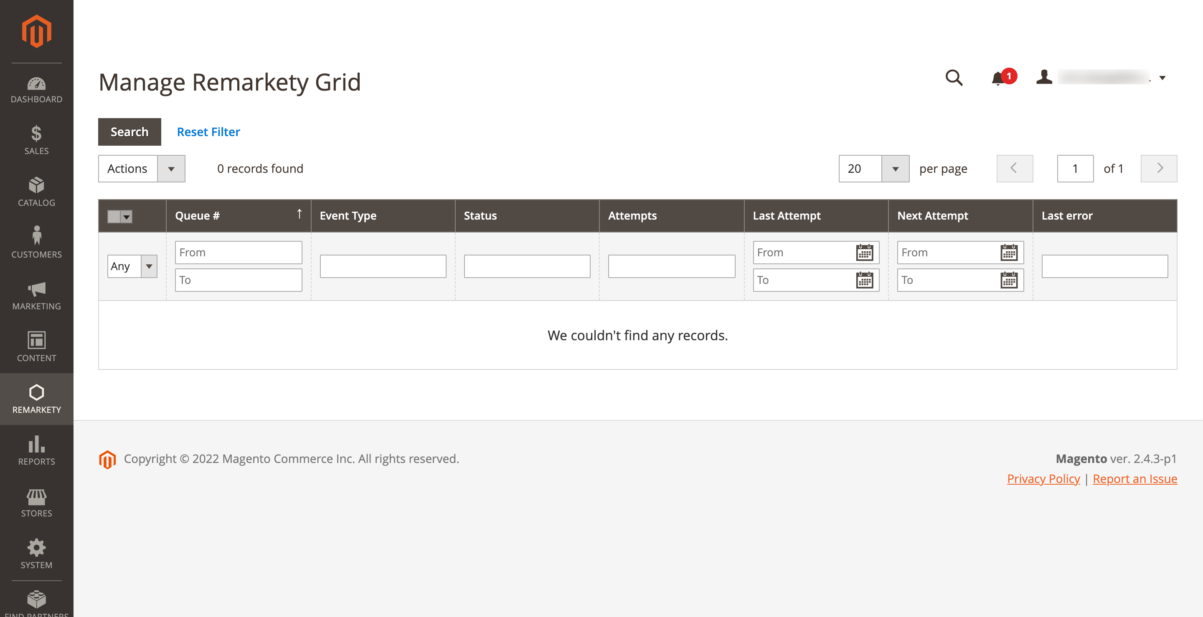
Task: Click the '0 records found' text
Action: [x=260, y=169]
